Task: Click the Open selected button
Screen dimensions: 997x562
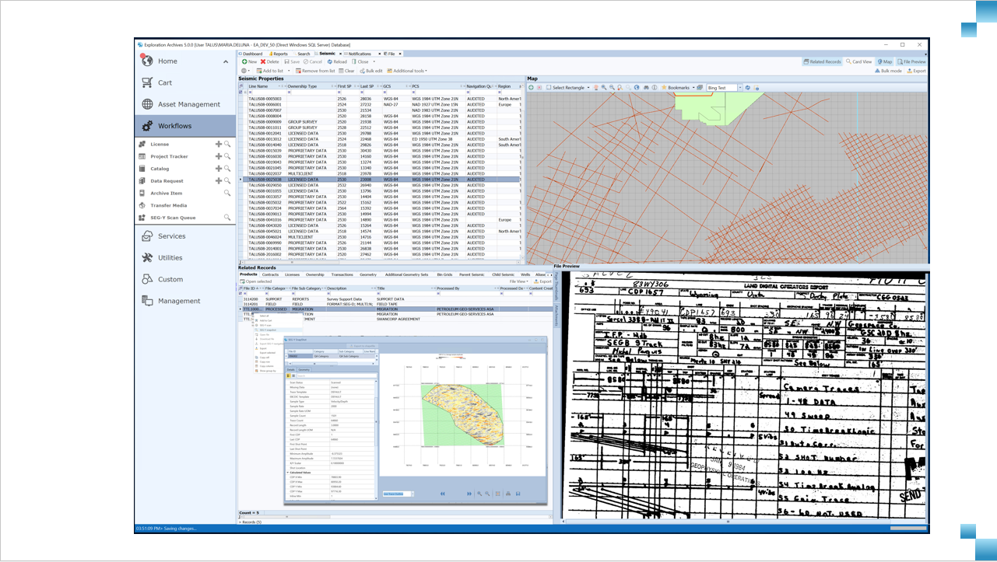Action: (x=257, y=281)
